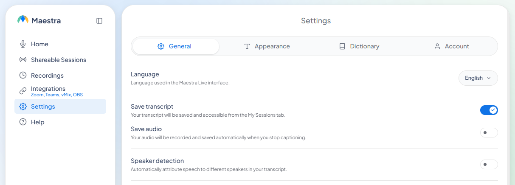This screenshot has width=515, height=185.
Task: Click the broadcast icon beside Shareable Sessions
Action: click(23, 60)
